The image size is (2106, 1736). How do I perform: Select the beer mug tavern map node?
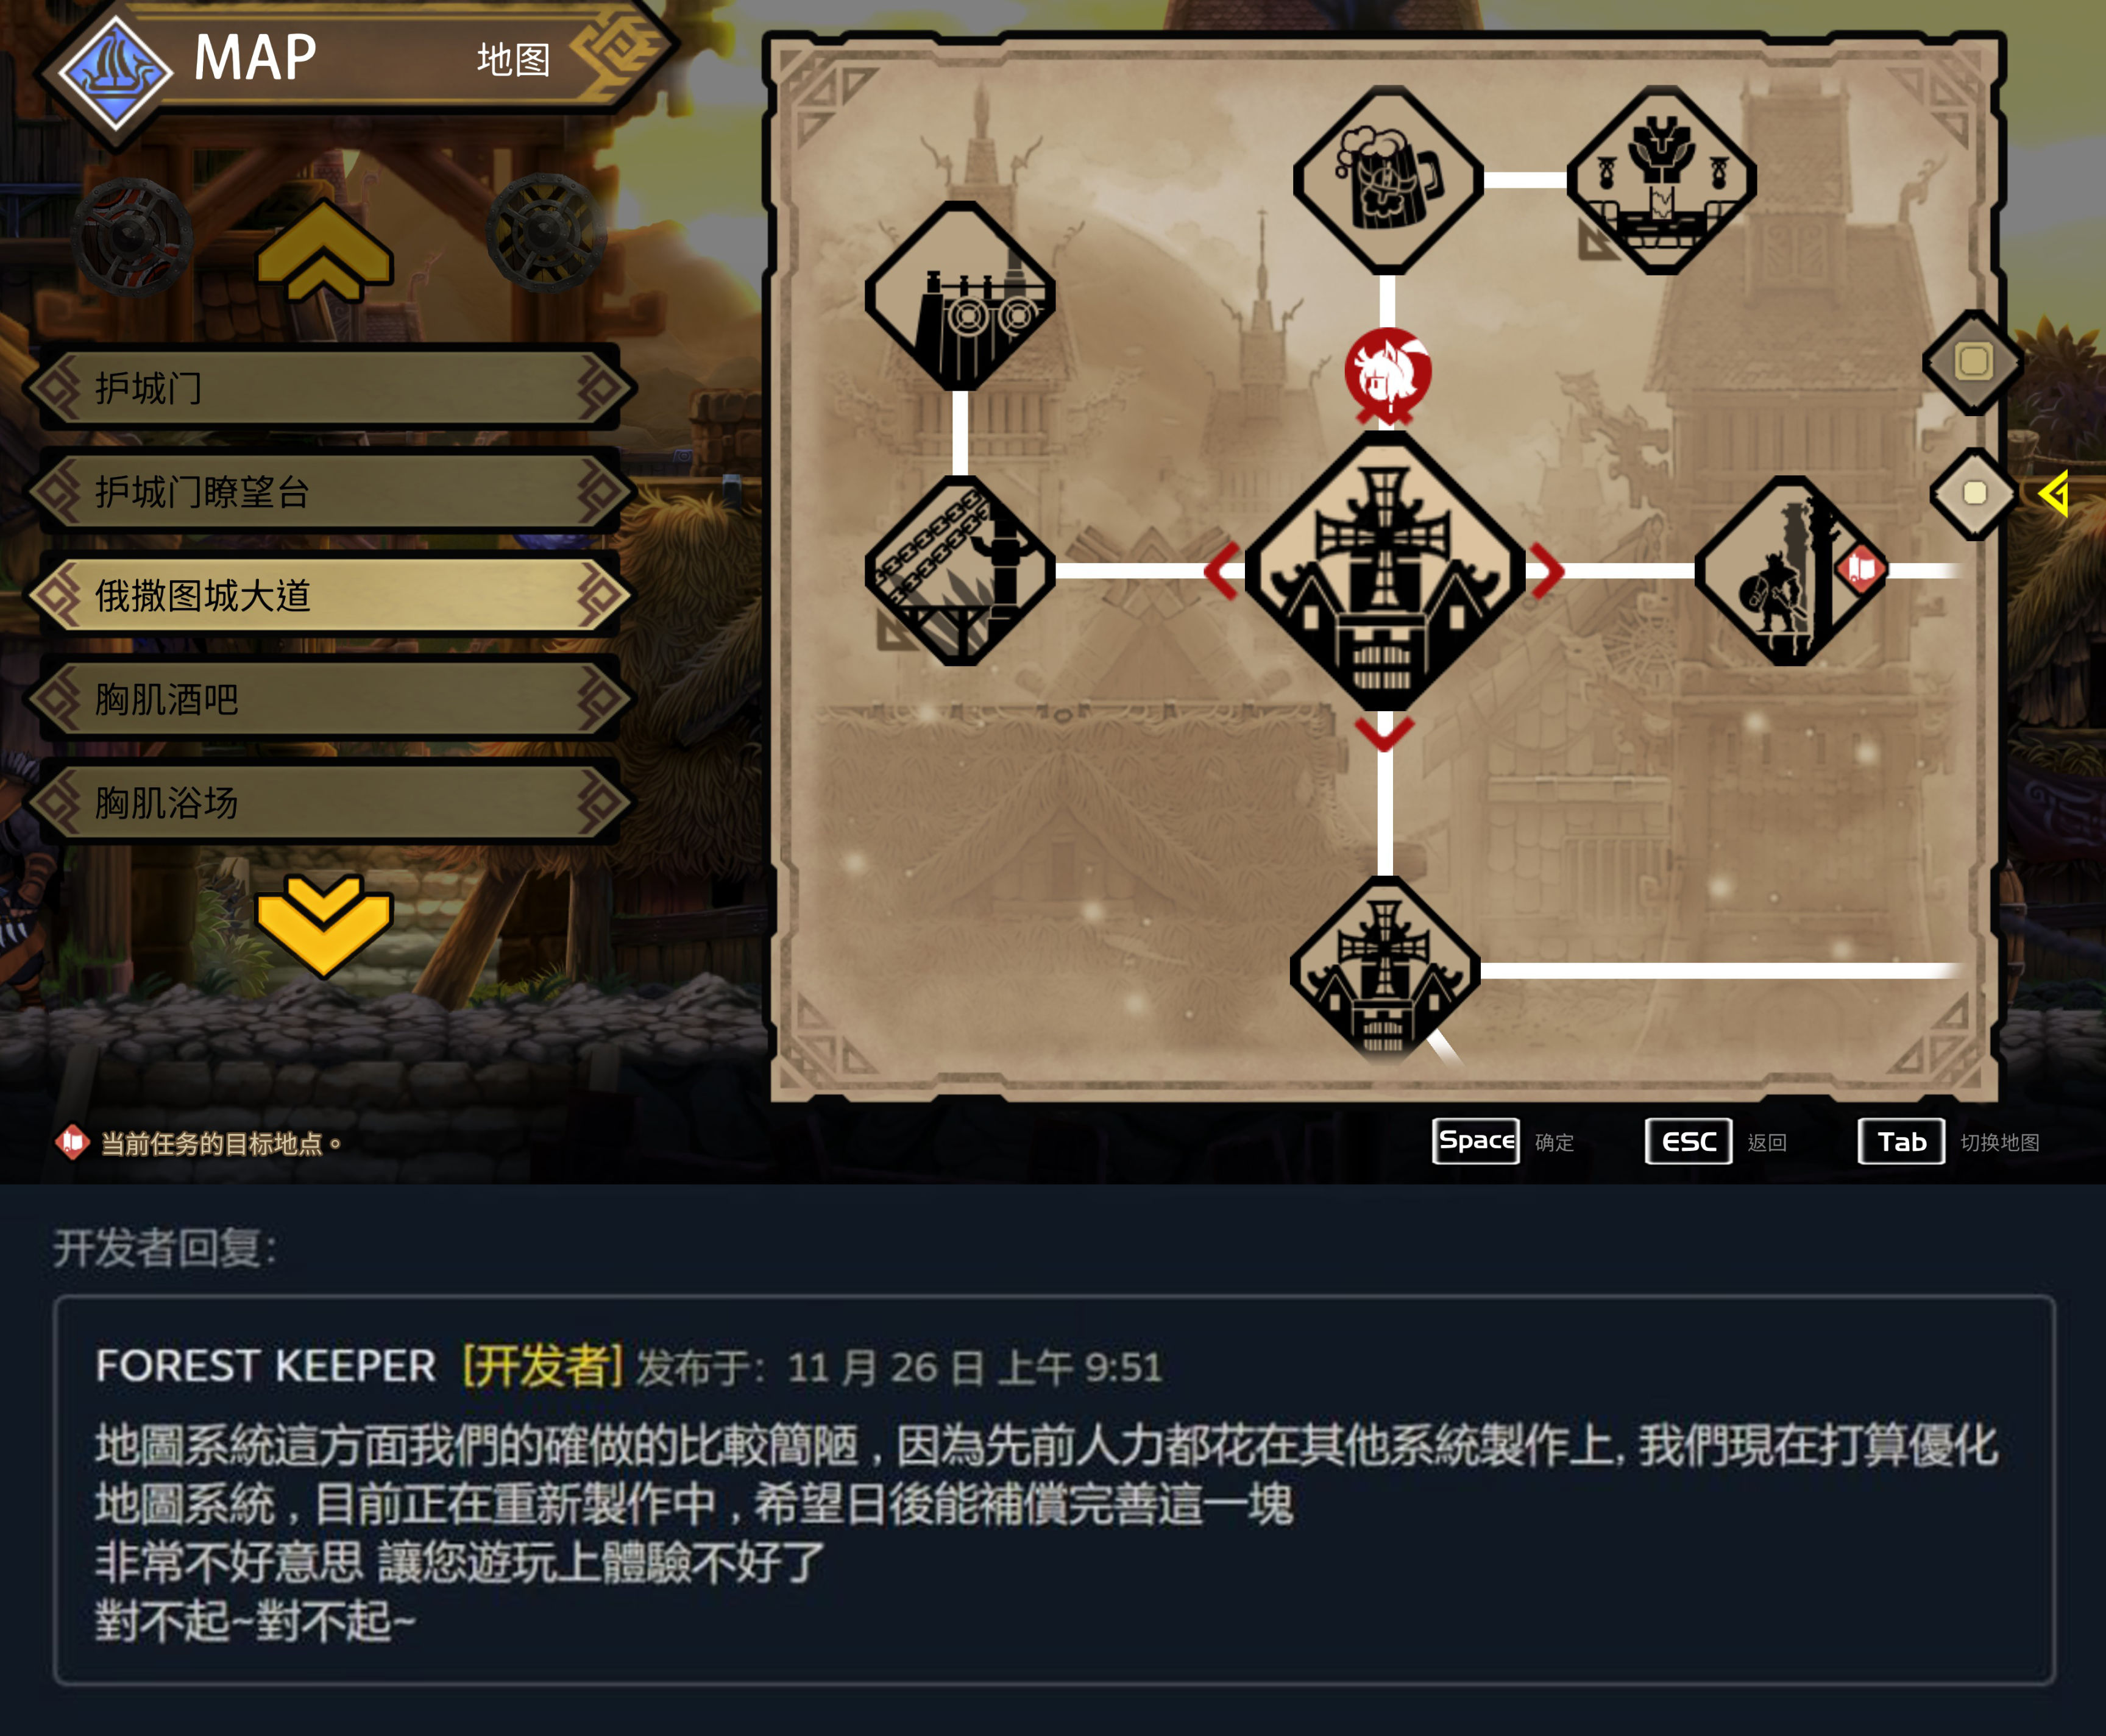(x=1387, y=180)
